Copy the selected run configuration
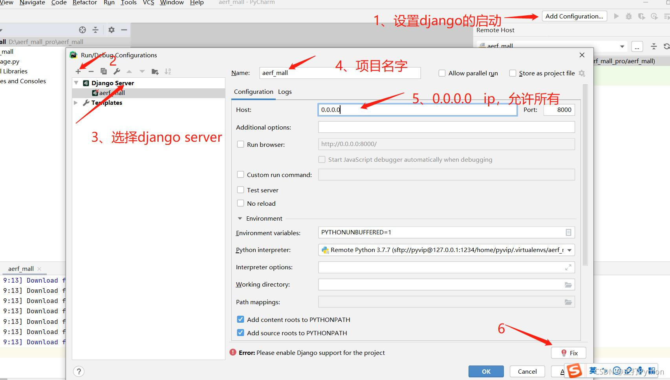 tap(104, 71)
